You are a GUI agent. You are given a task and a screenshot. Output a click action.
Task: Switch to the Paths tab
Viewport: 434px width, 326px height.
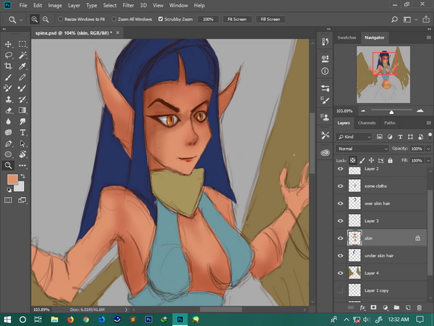click(389, 123)
